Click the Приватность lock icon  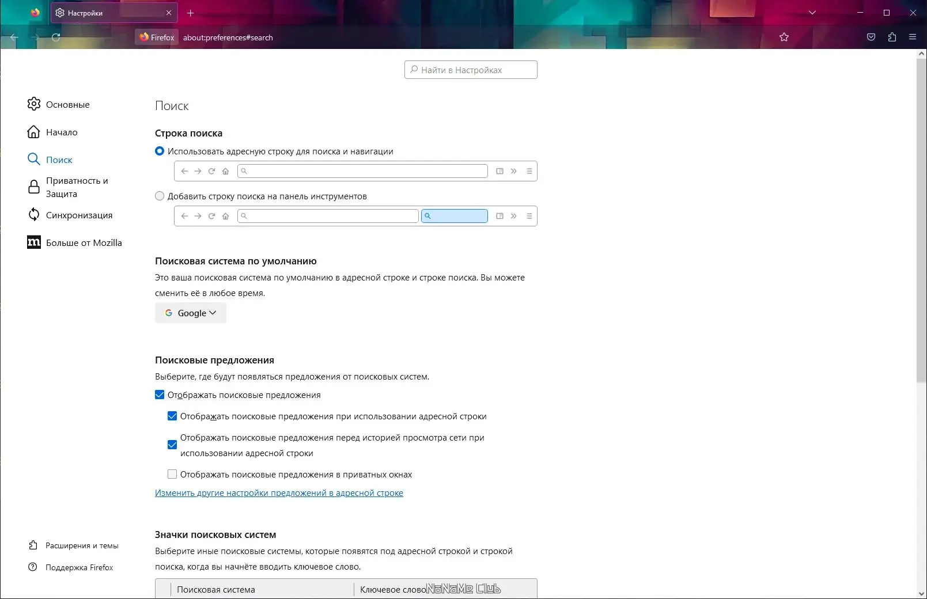tap(34, 187)
